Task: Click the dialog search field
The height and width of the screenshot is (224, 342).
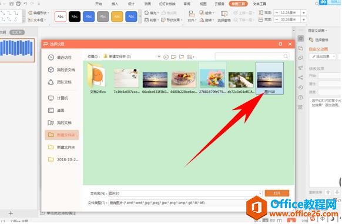Action: click(252, 56)
